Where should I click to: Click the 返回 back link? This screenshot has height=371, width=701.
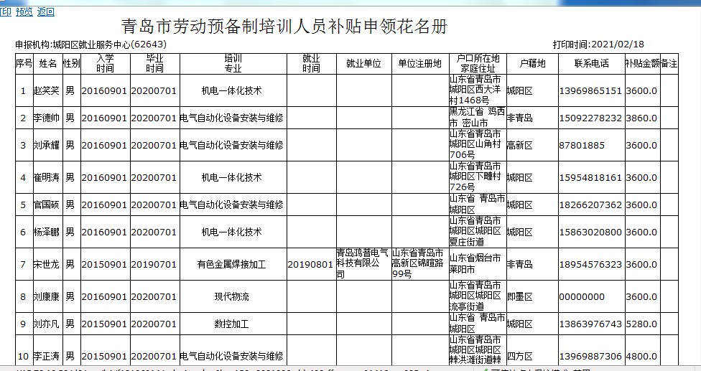tap(45, 11)
